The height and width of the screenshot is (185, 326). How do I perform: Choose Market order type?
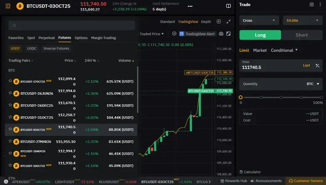click(260, 50)
